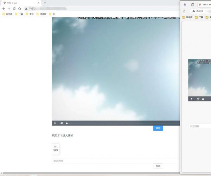Focus the 发送消息 input in the right window
The width and height of the screenshot is (211, 176).
(199, 126)
